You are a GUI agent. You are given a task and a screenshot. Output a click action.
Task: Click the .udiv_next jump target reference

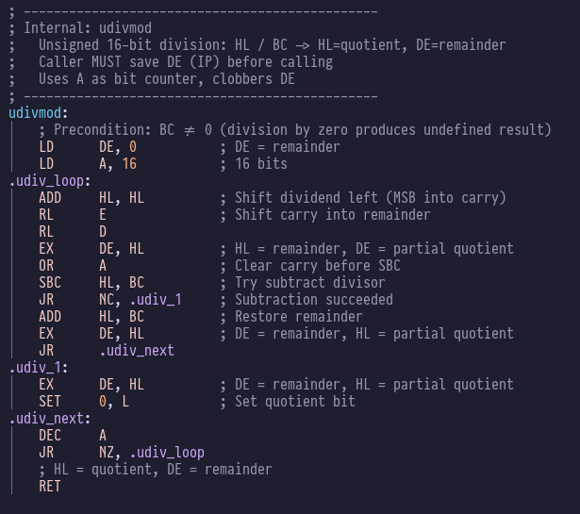pyautogui.click(x=137, y=351)
